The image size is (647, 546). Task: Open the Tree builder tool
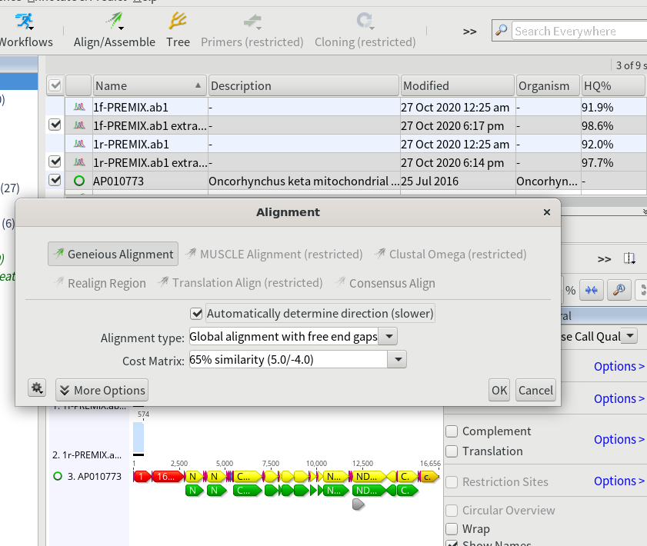178,31
